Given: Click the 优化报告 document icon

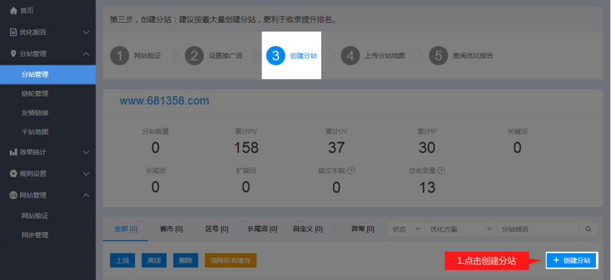Looking at the screenshot, I should 13,32.
